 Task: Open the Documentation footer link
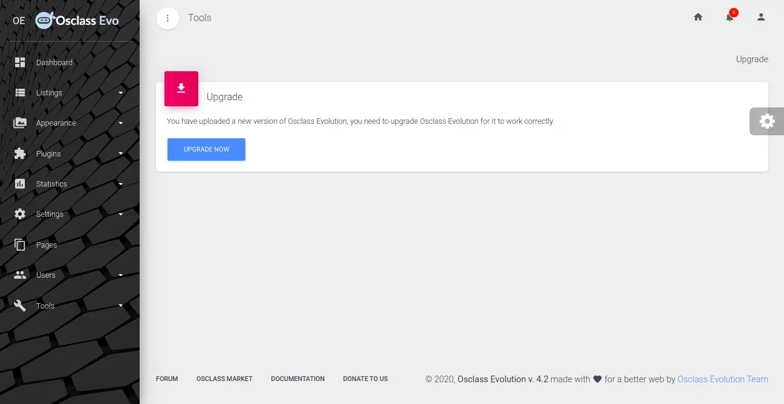(297, 379)
